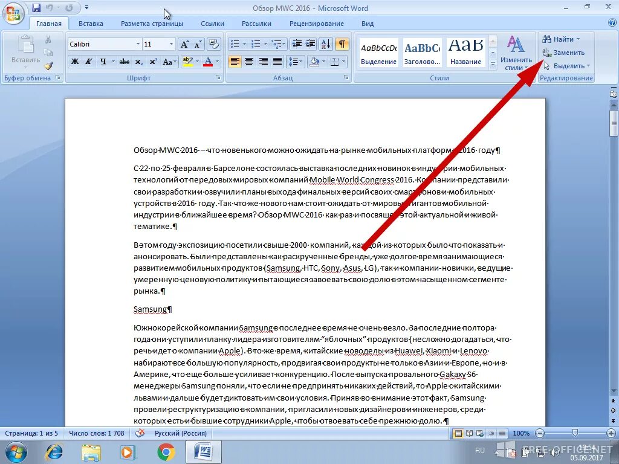Viewport: 619px width, 464px height.
Task: Select the align left button
Action: (x=235, y=62)
